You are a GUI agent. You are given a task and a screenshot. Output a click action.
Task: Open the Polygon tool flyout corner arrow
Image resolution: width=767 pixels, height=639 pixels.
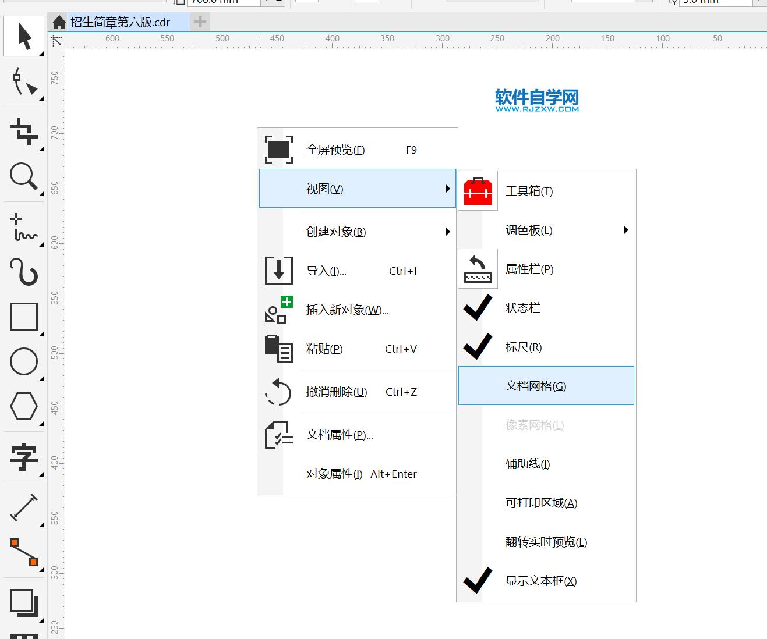pyautogui.click(x=41, y=424)
